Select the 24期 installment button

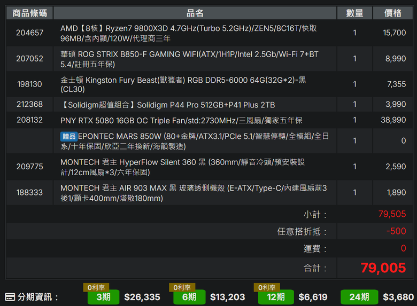[359, 297]
